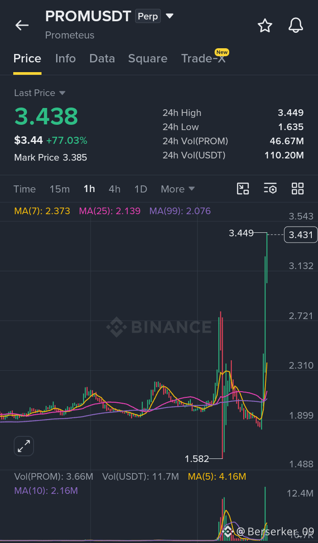Image resolution: width=318 pixels, height=543 pixels.
Task: Expand the chart to fullscreen
Action: click(24, 446)
